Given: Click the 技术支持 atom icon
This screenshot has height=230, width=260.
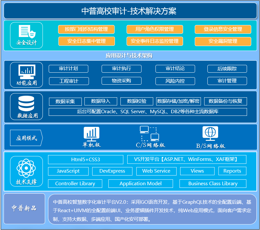Looking at the screenshot, I should (x=26, y=168).
